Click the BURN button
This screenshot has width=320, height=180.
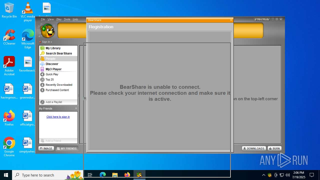[274, 148]
